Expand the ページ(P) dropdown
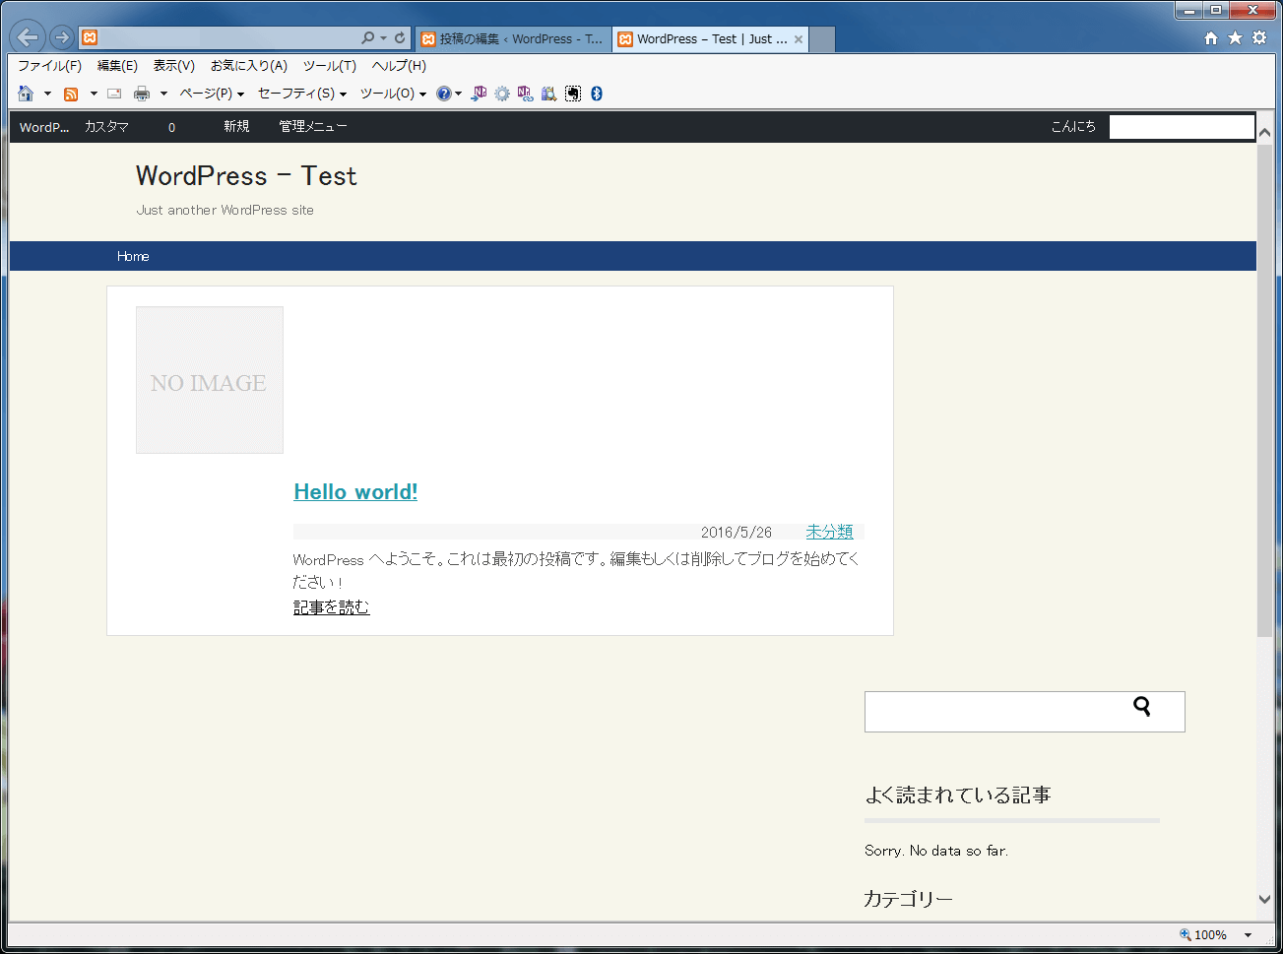 [x=211, y=94]
